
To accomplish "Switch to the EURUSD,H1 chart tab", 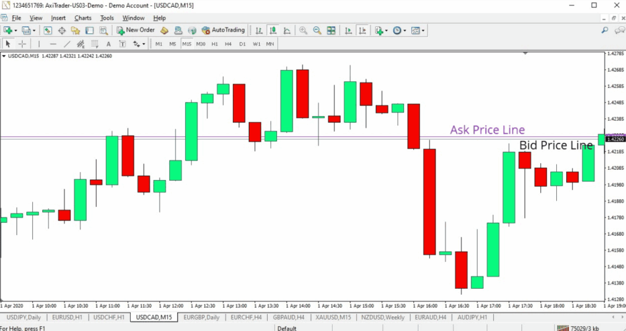I will click(x=67, y=318).
